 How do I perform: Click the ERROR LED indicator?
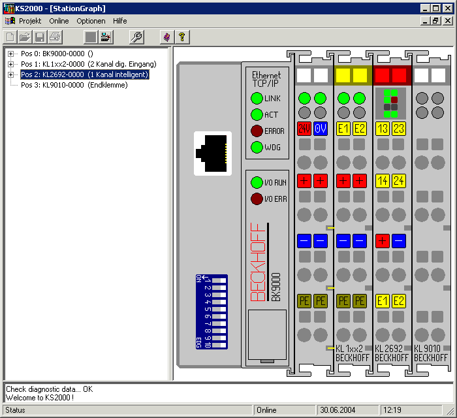pyautogui.click(x=257, y=131)
